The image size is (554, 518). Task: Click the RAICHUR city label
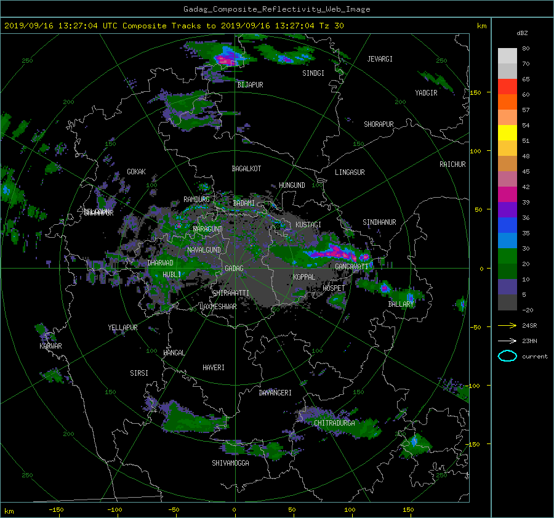(452, 164)
